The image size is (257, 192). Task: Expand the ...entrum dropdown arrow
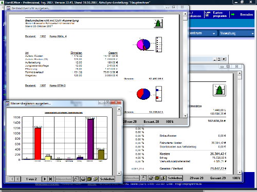pyautogui.click(x=214, y=33)
